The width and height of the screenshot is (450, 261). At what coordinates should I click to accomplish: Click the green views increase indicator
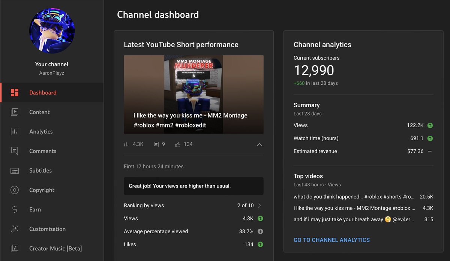click(x=261, y=218)
